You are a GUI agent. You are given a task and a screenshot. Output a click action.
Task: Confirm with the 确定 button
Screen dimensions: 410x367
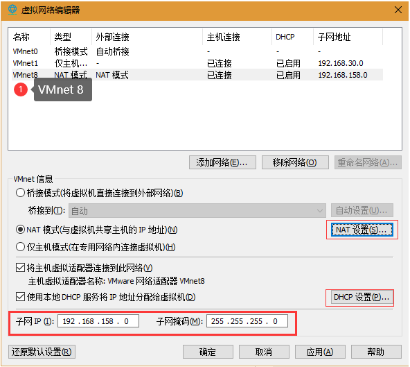pos(208,352)
